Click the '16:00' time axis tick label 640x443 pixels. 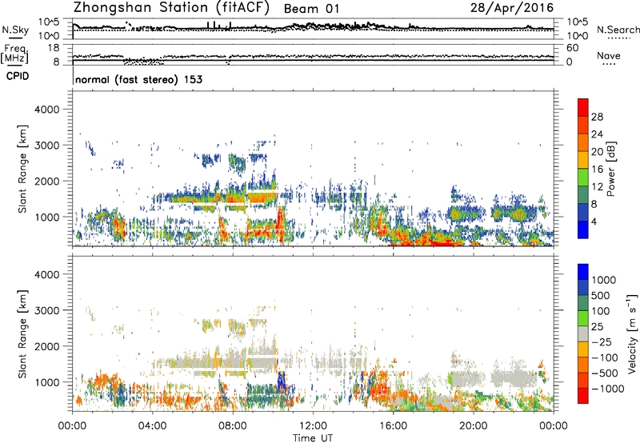(393, 426)
